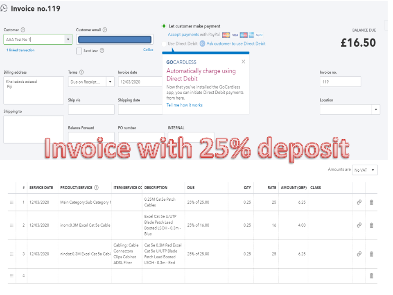This screenshot has height=295, width=393.
Task: Select Use Direct Debit option
Action: pyautogui.click(x=164, y=44)
